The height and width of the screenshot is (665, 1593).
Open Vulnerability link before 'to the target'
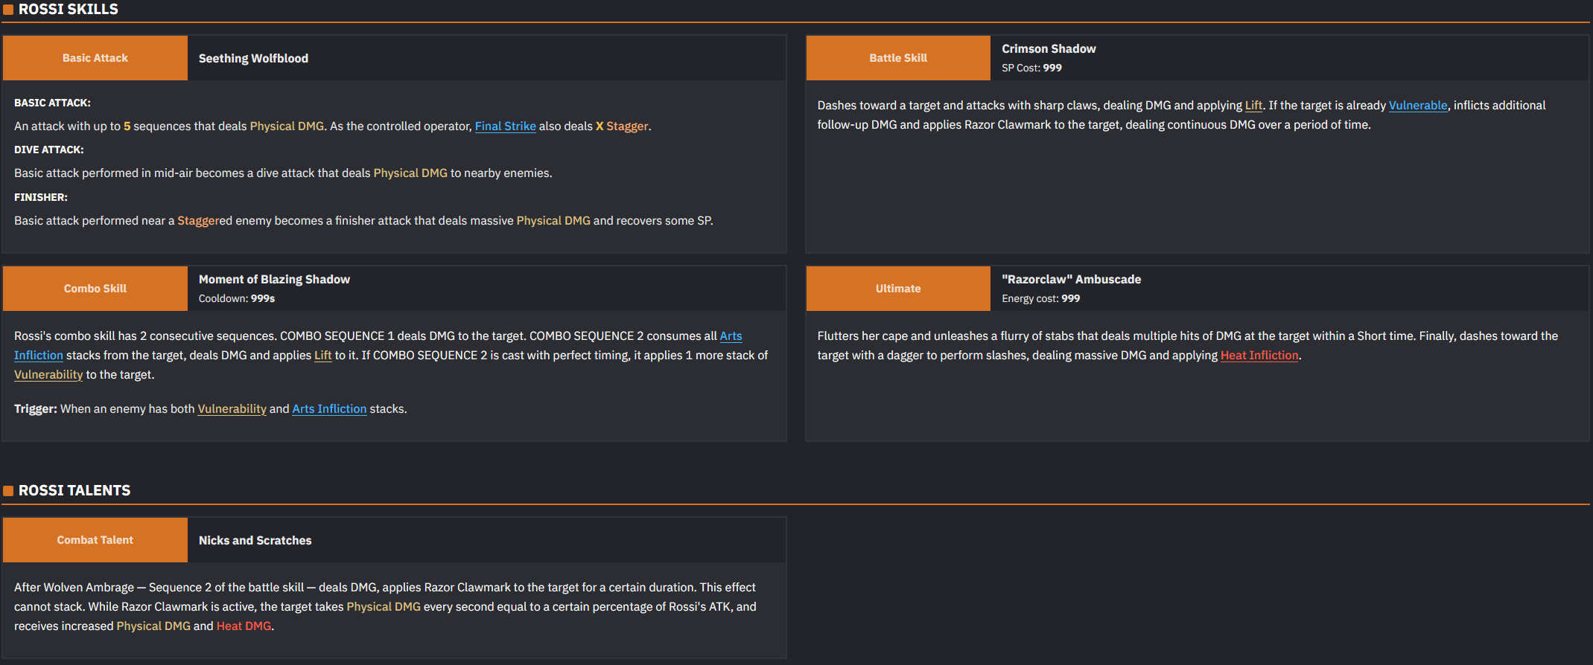pos(48,375)
